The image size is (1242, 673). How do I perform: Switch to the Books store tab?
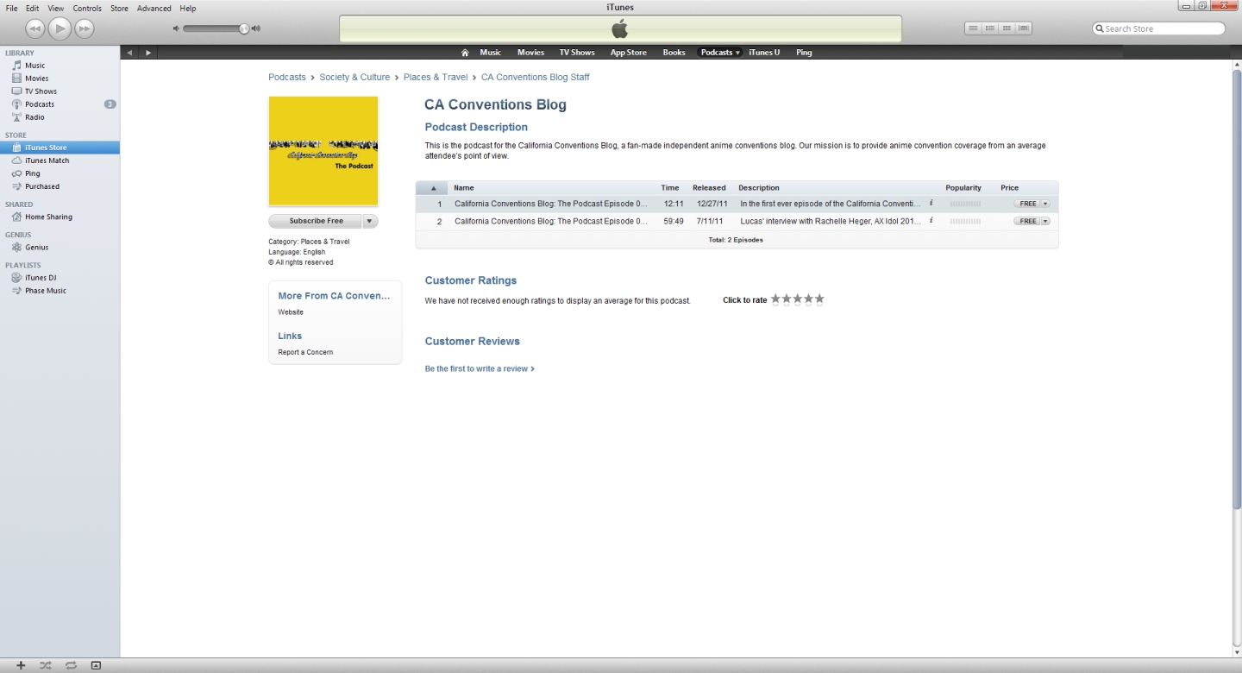click(674, 53)
